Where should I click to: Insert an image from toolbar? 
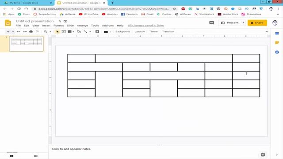coord(69,31)
